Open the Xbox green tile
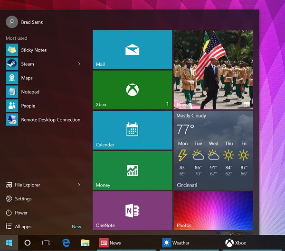 (x=132, y=90)
